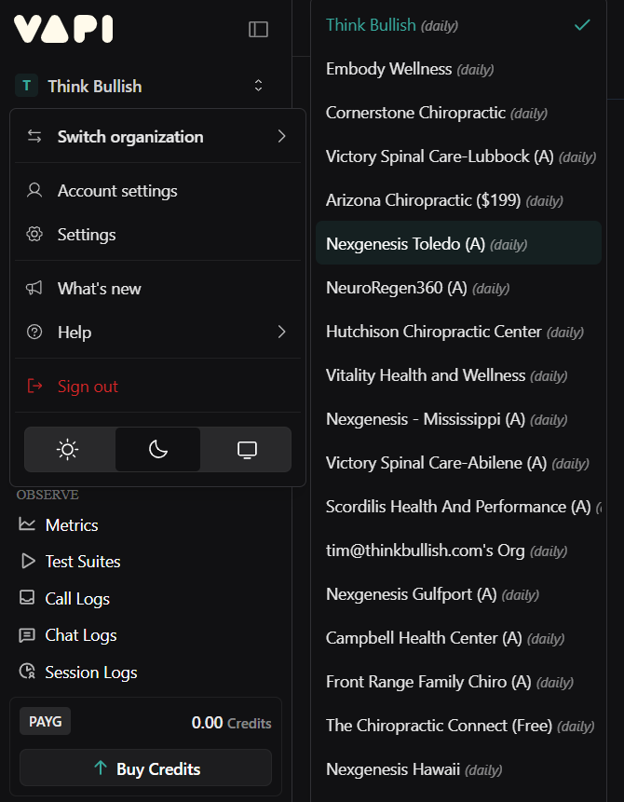
Task: Switch to Front Range Family Chiro (A)
Action: 458,681
